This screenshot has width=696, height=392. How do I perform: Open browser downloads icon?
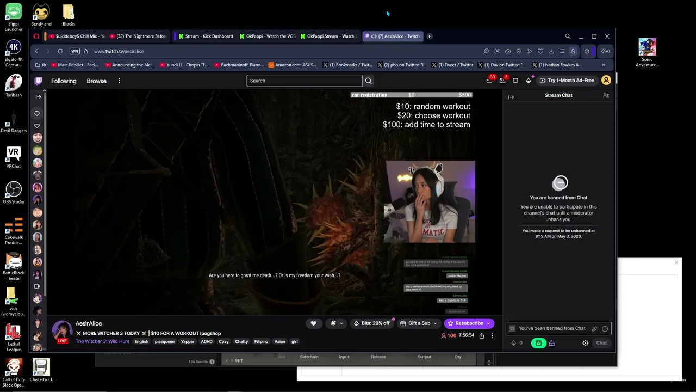551,51
